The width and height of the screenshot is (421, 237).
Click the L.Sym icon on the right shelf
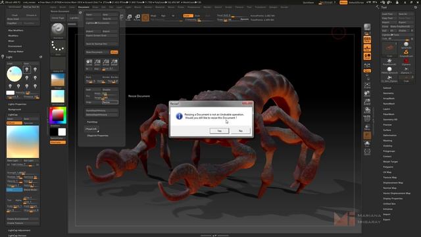click(x=367, y=66)
